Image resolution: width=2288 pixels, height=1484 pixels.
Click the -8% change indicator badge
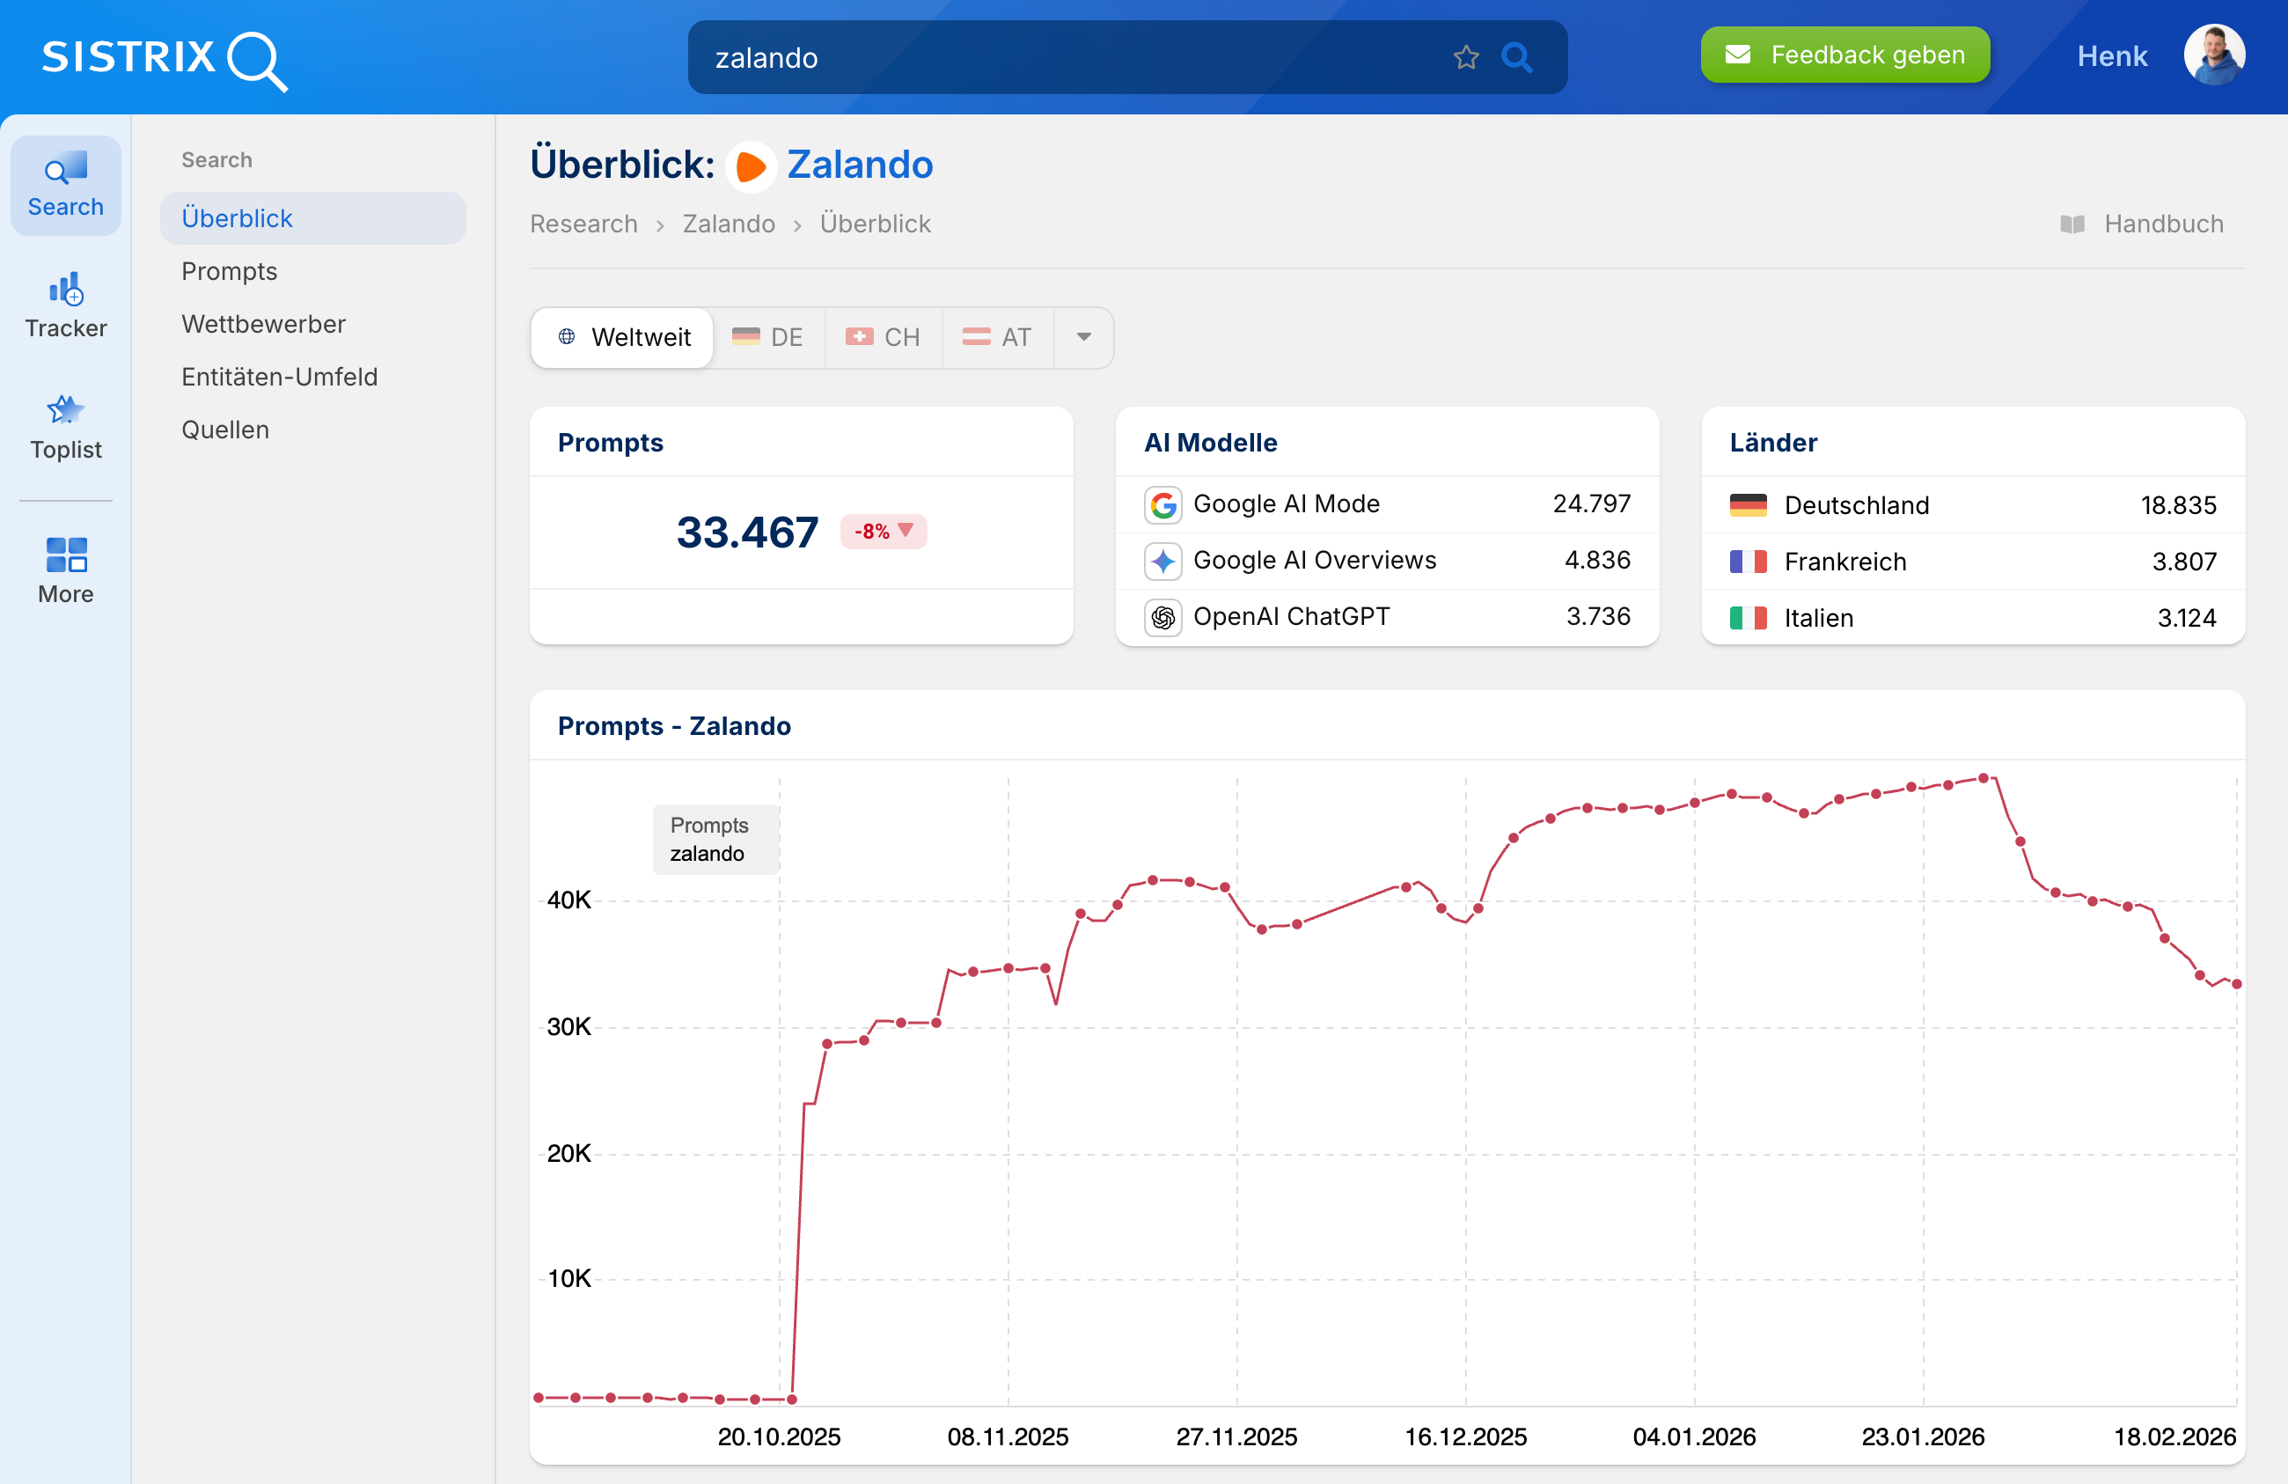click(882, 531)
